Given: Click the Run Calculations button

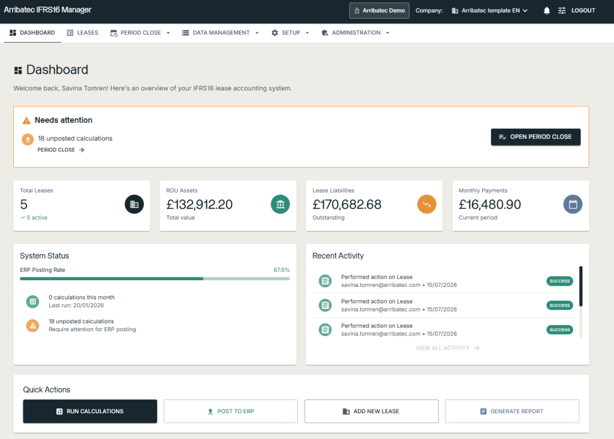Looking at the screenshot, I should point(90,411).
